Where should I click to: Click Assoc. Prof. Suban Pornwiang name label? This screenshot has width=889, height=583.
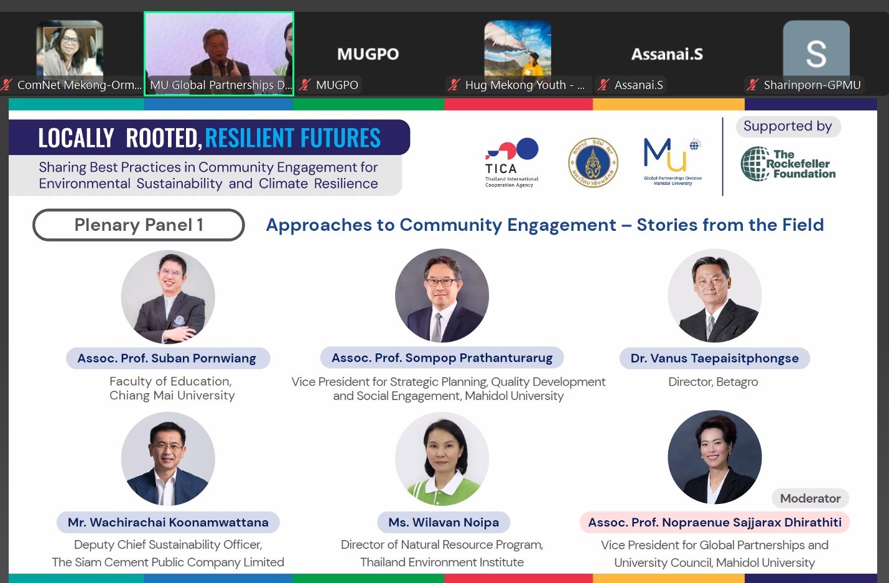point(167,358)
